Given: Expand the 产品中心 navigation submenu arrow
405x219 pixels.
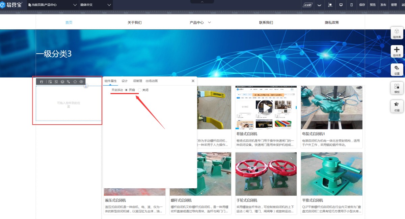Looking at the screenshot, I should coord(209,23).
